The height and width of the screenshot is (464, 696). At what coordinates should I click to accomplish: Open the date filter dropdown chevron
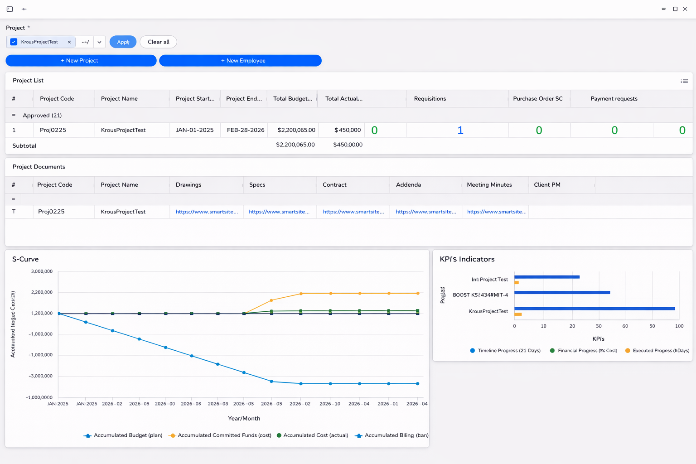point(99,42)
